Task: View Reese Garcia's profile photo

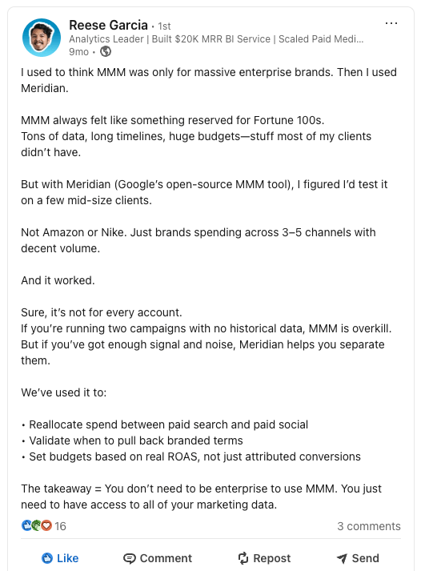Action: tap(42, 38)
